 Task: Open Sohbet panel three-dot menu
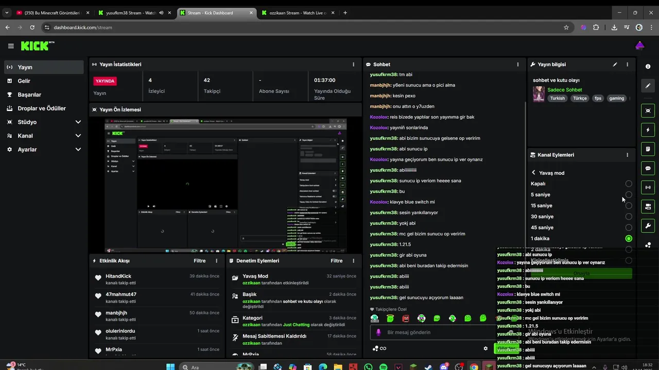[x=518, y=64]
